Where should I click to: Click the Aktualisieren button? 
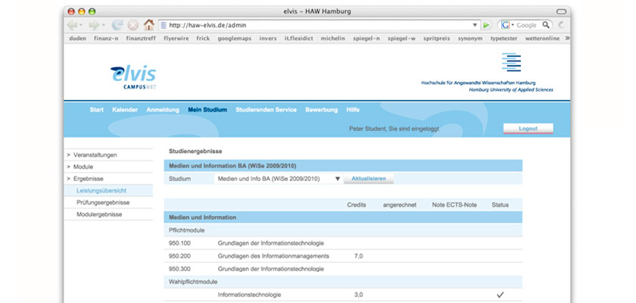pos(369,179)
